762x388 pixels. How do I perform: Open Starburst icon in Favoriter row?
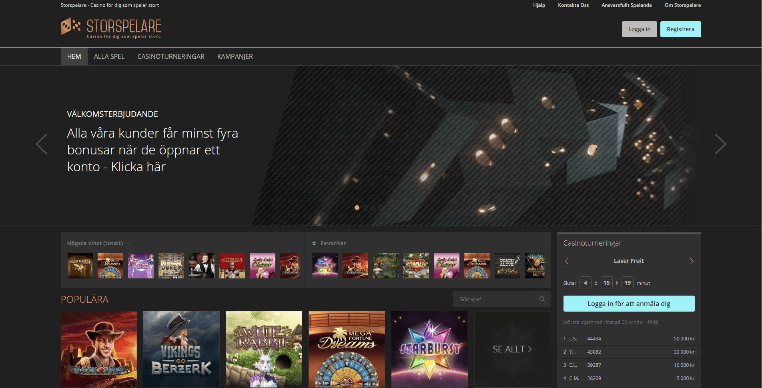pyautogui.click(x=325, y=266)
